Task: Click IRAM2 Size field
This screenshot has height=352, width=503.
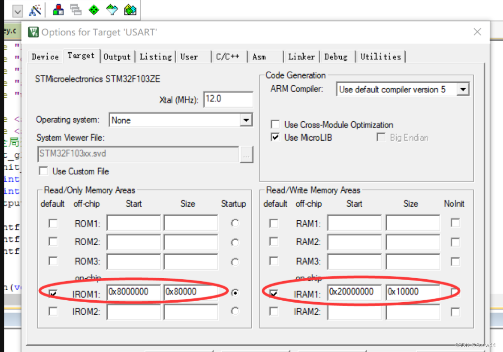Action: 413,312
